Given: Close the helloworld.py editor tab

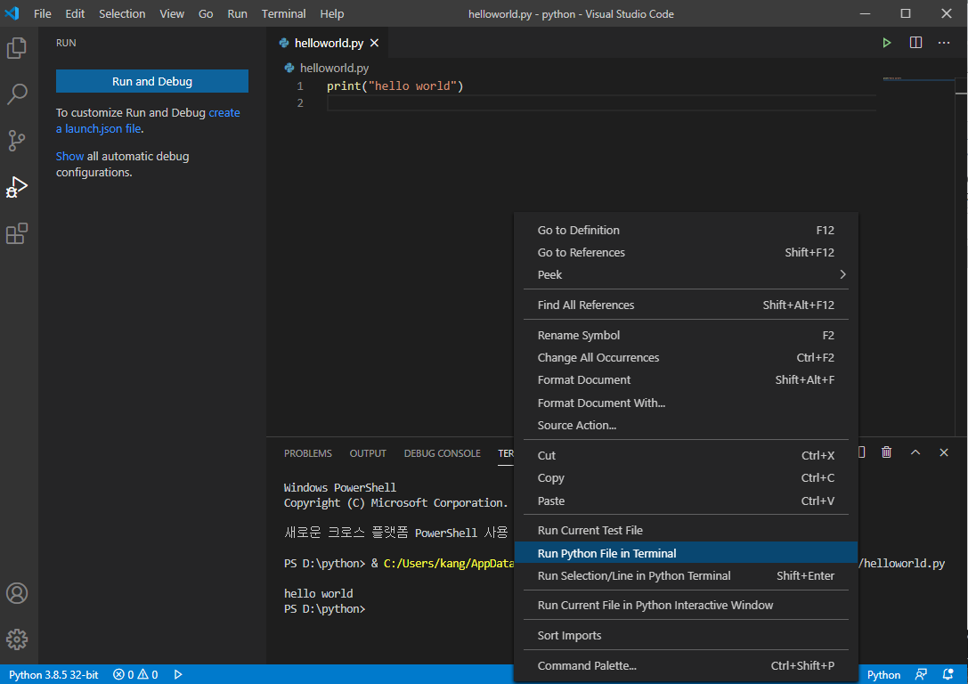Looking at the screenshot, I should (374, 44).
